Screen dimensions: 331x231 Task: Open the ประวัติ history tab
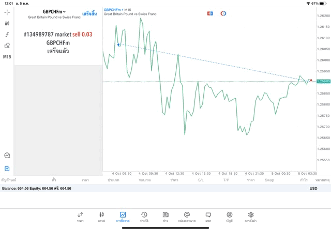pyautogui.click(x=144, y=217)
